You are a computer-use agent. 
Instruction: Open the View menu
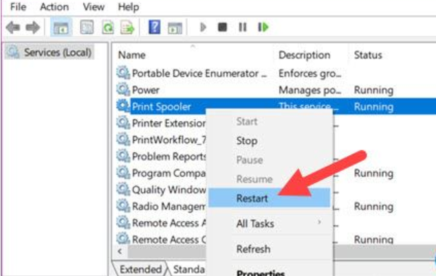[94, 7]
